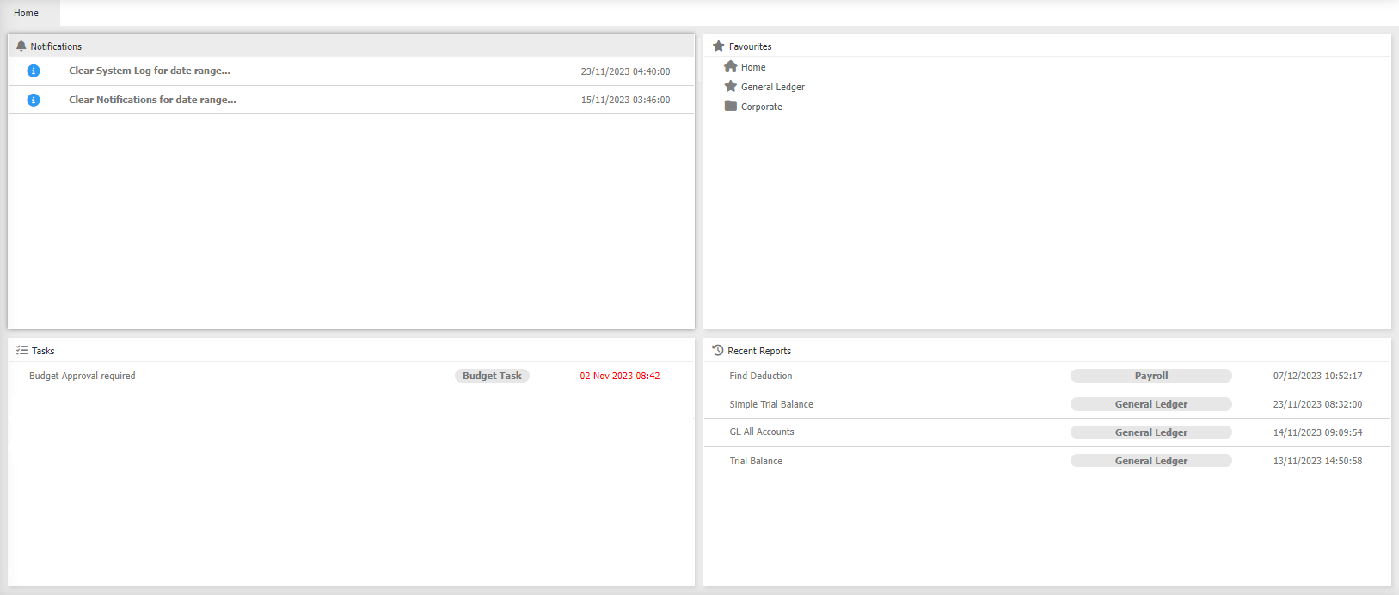Click the Recent Reports history icon
1399x595 pixels.
click(x=718, y=351)
